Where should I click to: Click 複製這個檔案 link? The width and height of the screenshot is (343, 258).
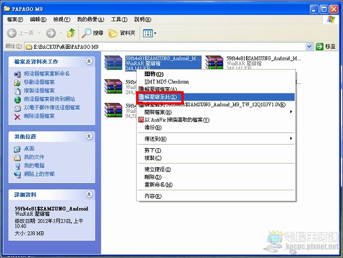point(39,91)
